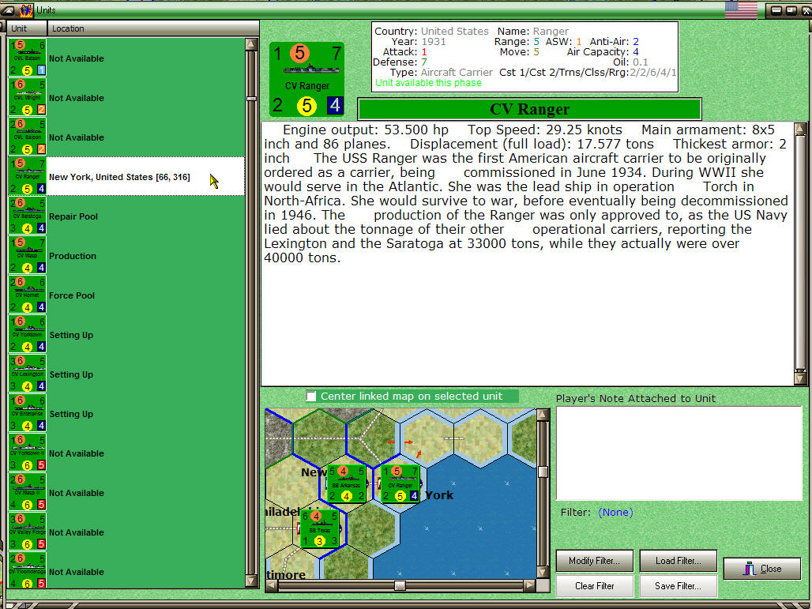Screen dimensions: 812x609
Task: Click the 'Repair Pool' location text
Action: pos(73,216)
